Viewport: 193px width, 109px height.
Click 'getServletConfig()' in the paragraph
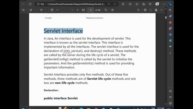click(x=56, y=59)
